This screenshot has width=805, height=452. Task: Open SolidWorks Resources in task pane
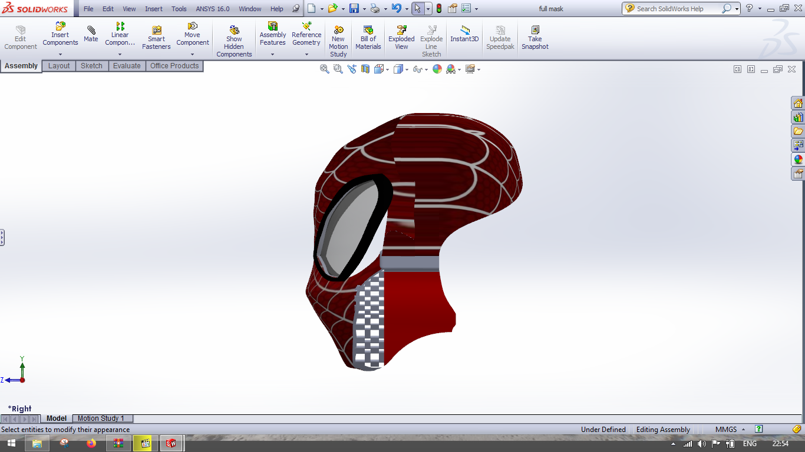[x=798, y=104]
